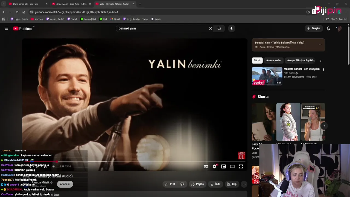The height and width of the screenshot is (197, 350).
Task: Run search with magnifier button
Action: pyautogui.click(x=219, y=28)
